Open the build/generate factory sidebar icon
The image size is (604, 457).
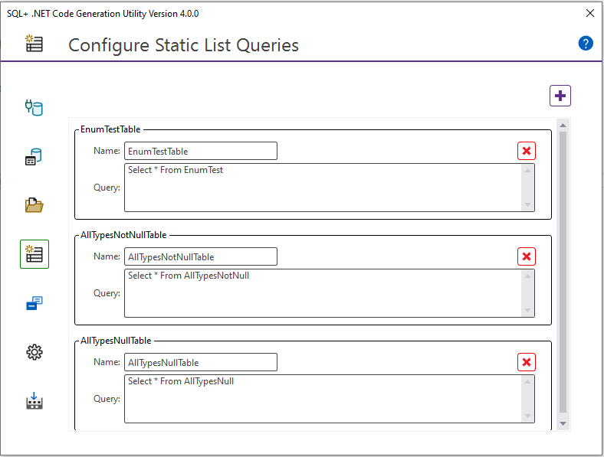[x=34, y=401]
